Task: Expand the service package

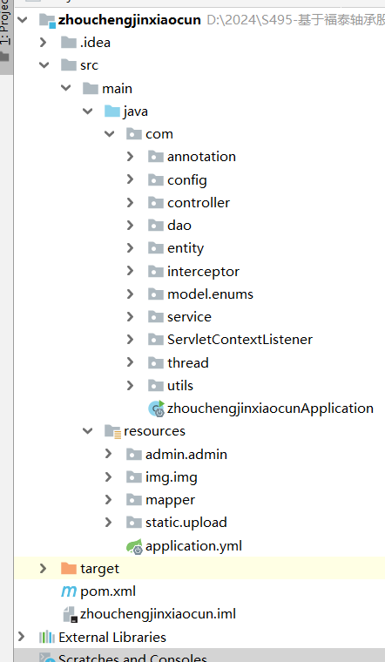Action: coord(131,317)
